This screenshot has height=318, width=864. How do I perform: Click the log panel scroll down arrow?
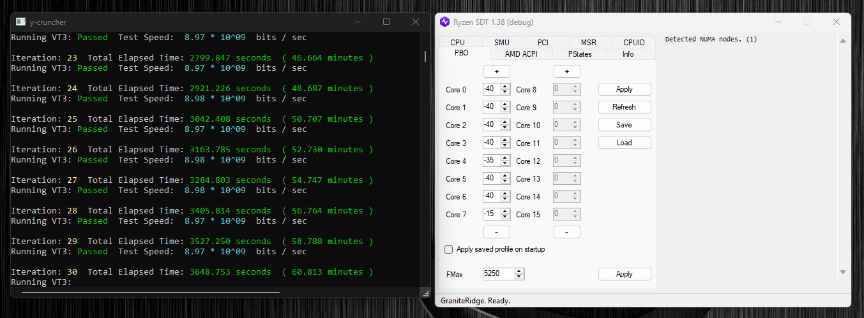point(842,272)
